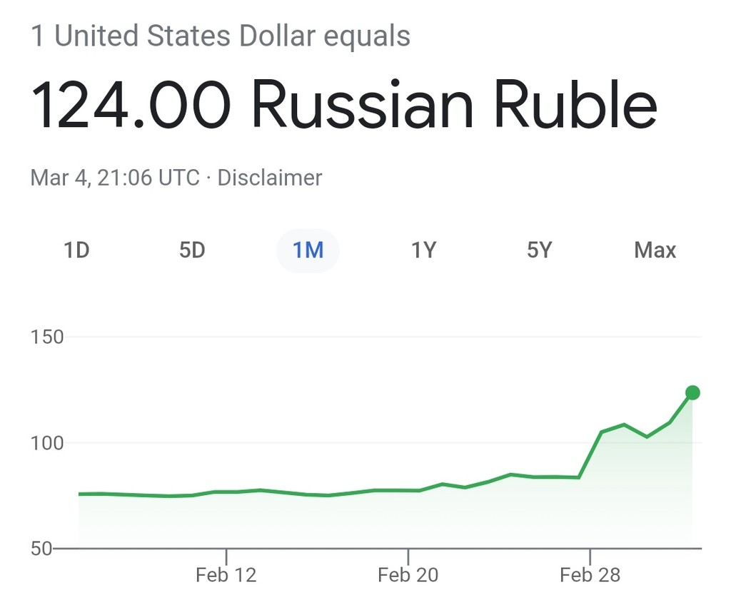
Task: Click the 50 y-axis value
Action: tap(40, 549)
